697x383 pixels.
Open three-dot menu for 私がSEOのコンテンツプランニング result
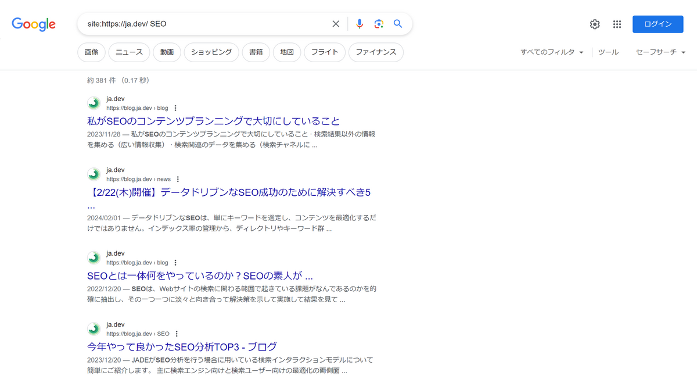175,108
